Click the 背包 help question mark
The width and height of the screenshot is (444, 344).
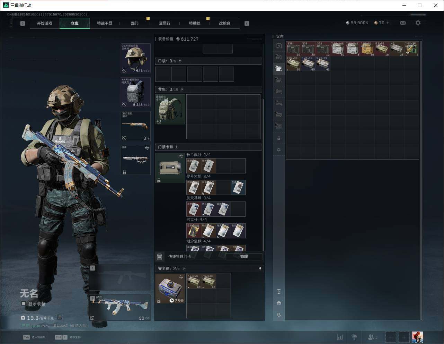click(x=182, y=89)
